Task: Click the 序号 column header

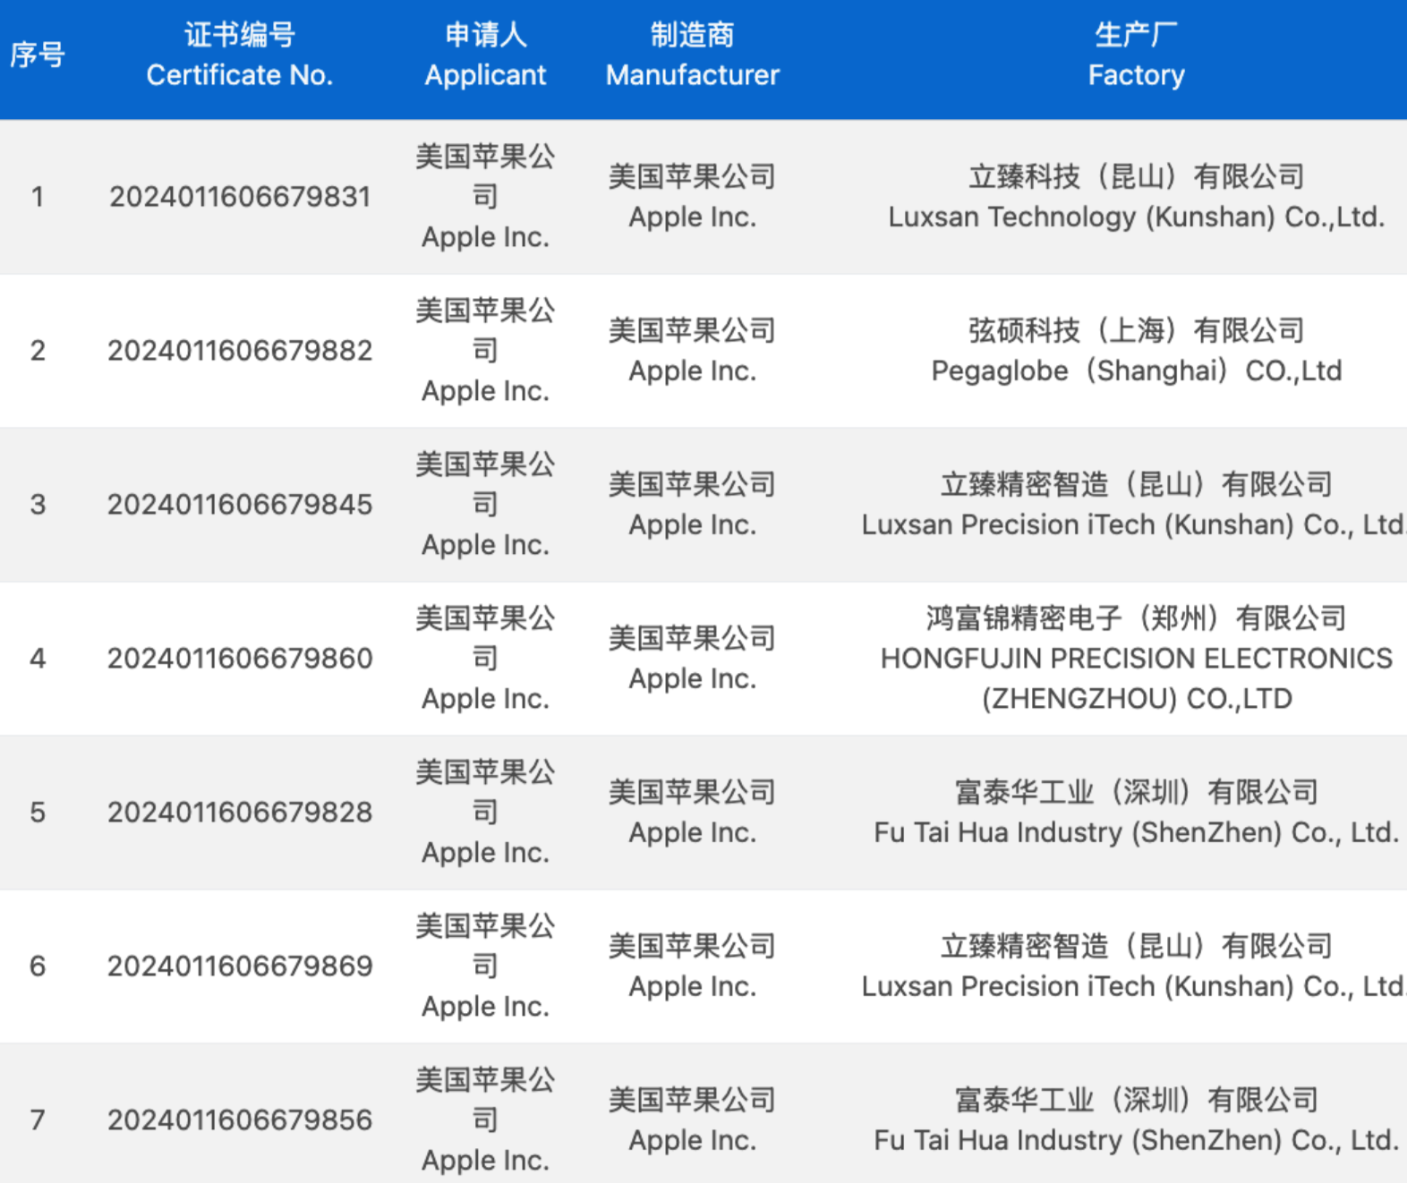Action: pyautogui.click(x=38, y=55)
